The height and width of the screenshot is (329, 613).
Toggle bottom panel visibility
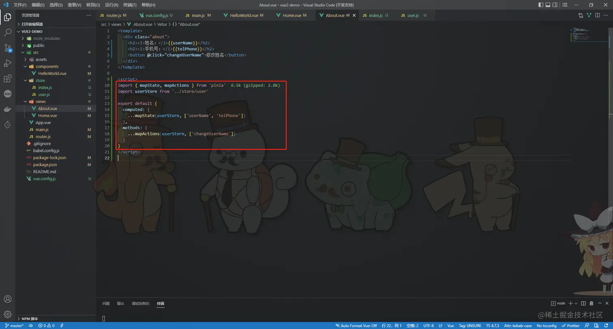[548, 5]
